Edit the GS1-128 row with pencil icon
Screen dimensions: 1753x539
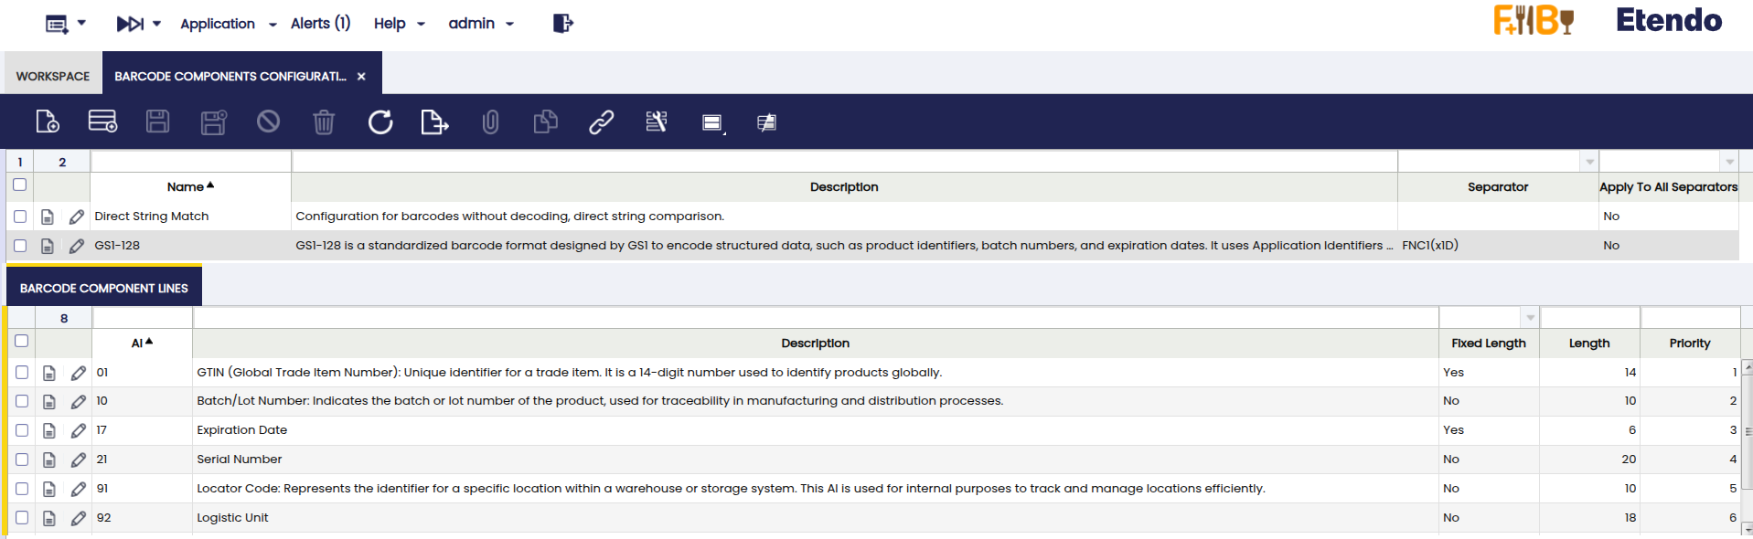[x=77, y=246]
